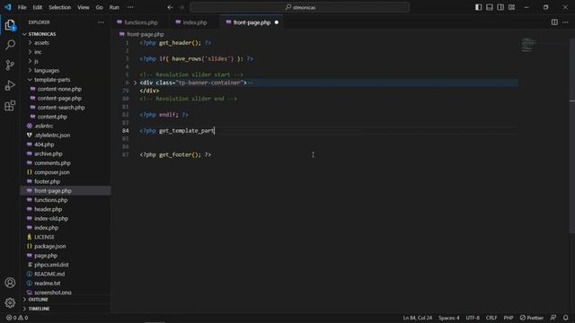
Task: Click the Explorer views and more actions ellipsis
Action: click(101, 22)
